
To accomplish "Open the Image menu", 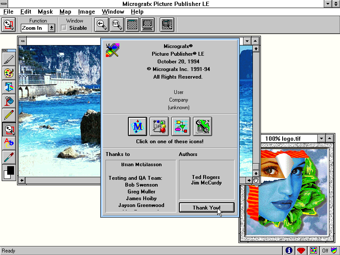I will click(x=87, y=12).
